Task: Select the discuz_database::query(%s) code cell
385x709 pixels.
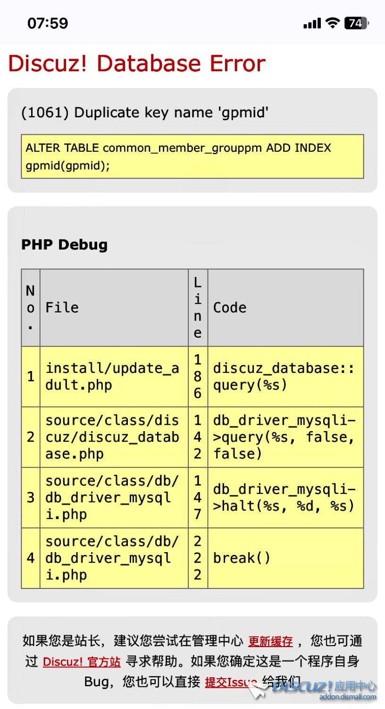Action: tap(286, 377)
